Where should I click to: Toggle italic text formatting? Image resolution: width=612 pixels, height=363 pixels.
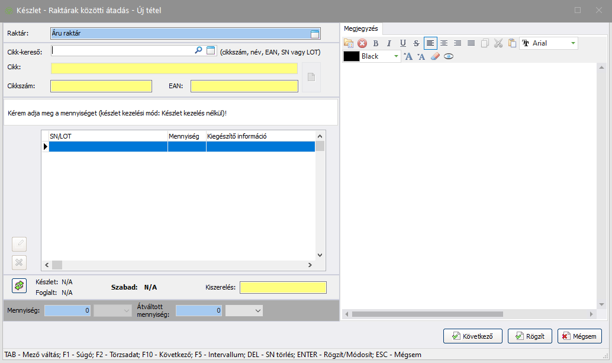pos(389,43)
